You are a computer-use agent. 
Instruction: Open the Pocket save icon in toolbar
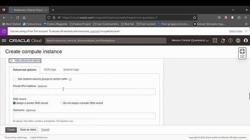click(219, 17)
